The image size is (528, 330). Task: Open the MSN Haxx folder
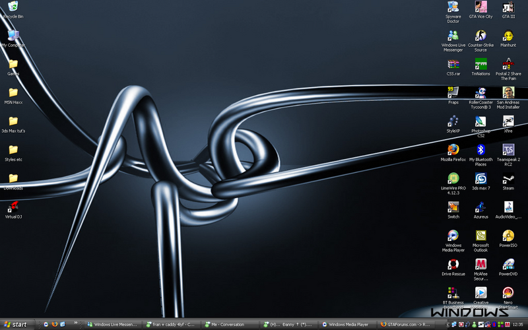pyautogui.click(x=13, y=93)
